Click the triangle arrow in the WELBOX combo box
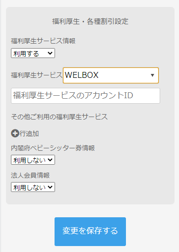The width and height of the screenshot is (179, 252). point(152,75)
